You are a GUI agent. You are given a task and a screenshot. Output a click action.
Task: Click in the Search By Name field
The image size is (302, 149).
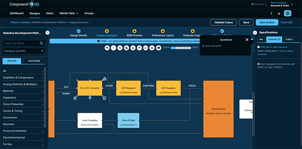24,43
